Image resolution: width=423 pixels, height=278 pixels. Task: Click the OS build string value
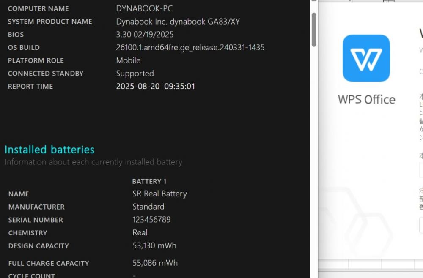(190, 48)
